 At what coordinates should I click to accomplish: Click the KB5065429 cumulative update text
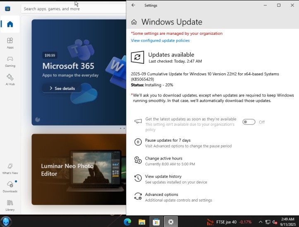coord(205,77)
